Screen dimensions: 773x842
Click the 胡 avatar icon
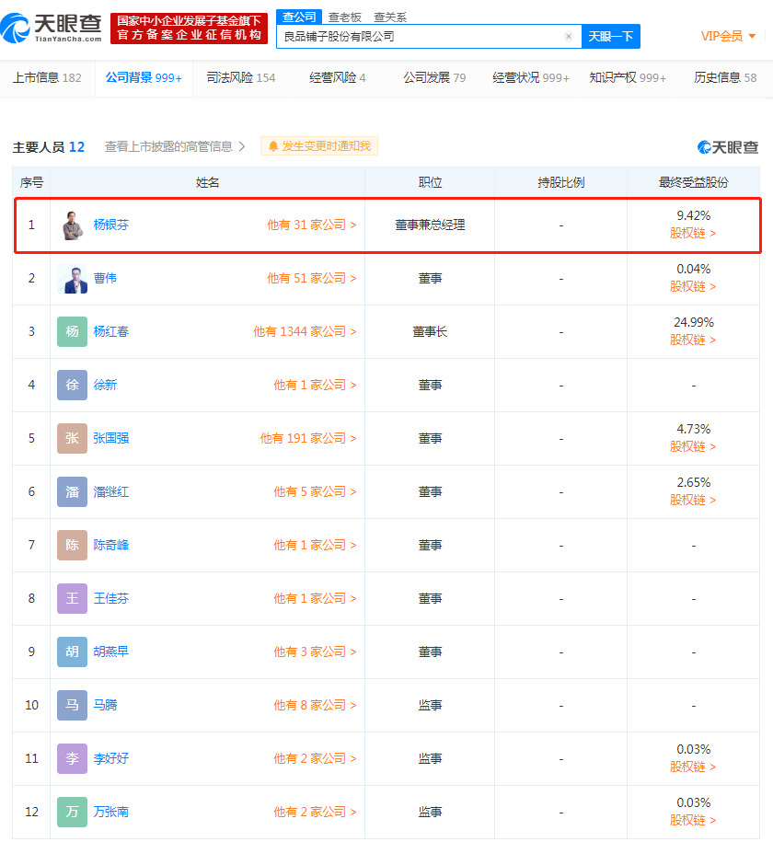click(73, 652)
